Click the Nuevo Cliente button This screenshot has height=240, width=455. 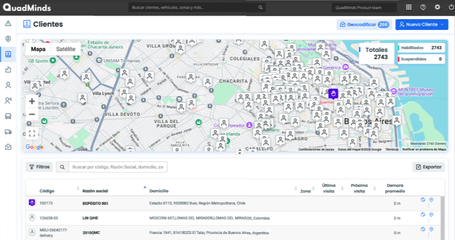coord(422,24)
